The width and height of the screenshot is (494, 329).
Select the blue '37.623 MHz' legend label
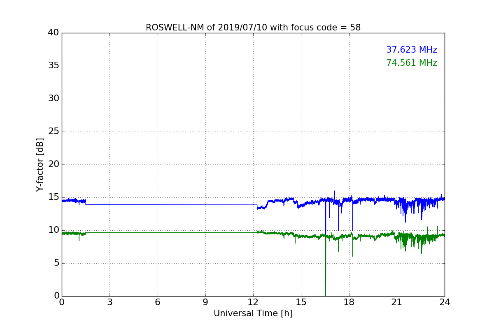(412, 50)
